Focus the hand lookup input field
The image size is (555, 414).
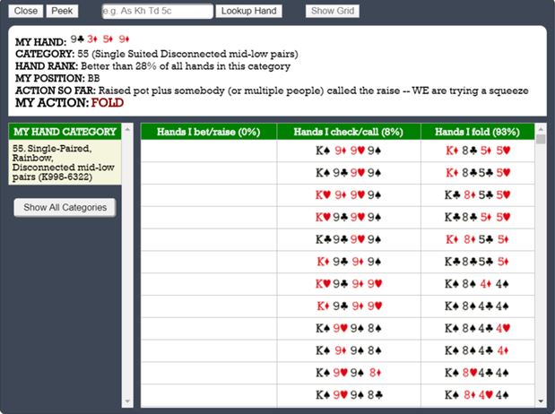(158, 11)
